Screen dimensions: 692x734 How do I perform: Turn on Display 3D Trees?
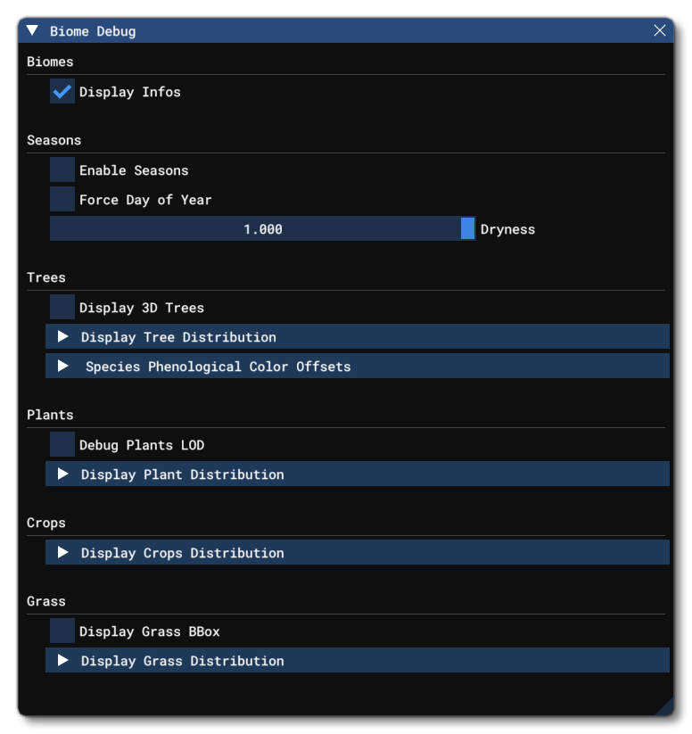pyautogui.click(x=62, y=308)
